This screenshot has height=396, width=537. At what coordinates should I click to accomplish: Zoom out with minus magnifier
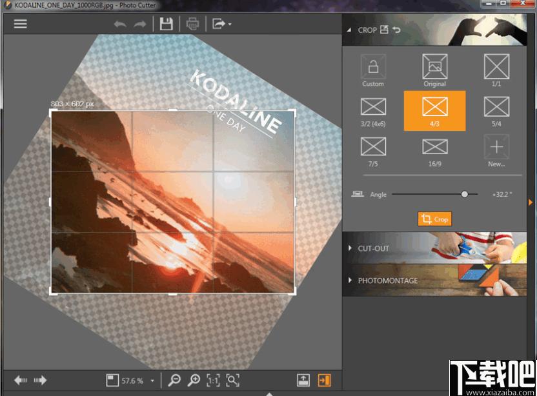tap(174, 381)
